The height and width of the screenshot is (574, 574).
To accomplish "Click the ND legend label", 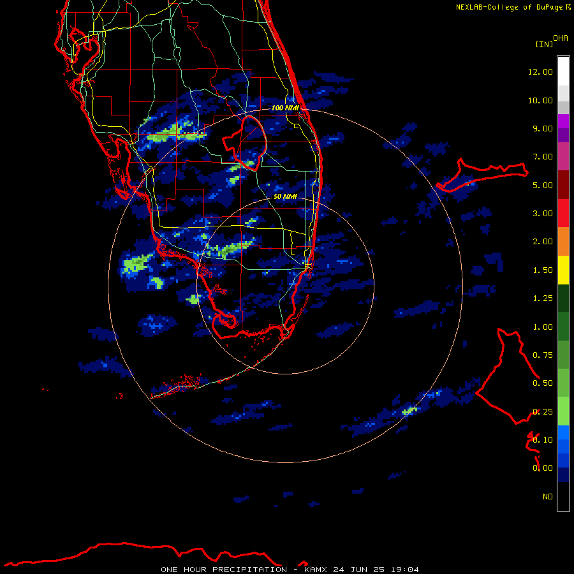I will click(x=548, y=497).
